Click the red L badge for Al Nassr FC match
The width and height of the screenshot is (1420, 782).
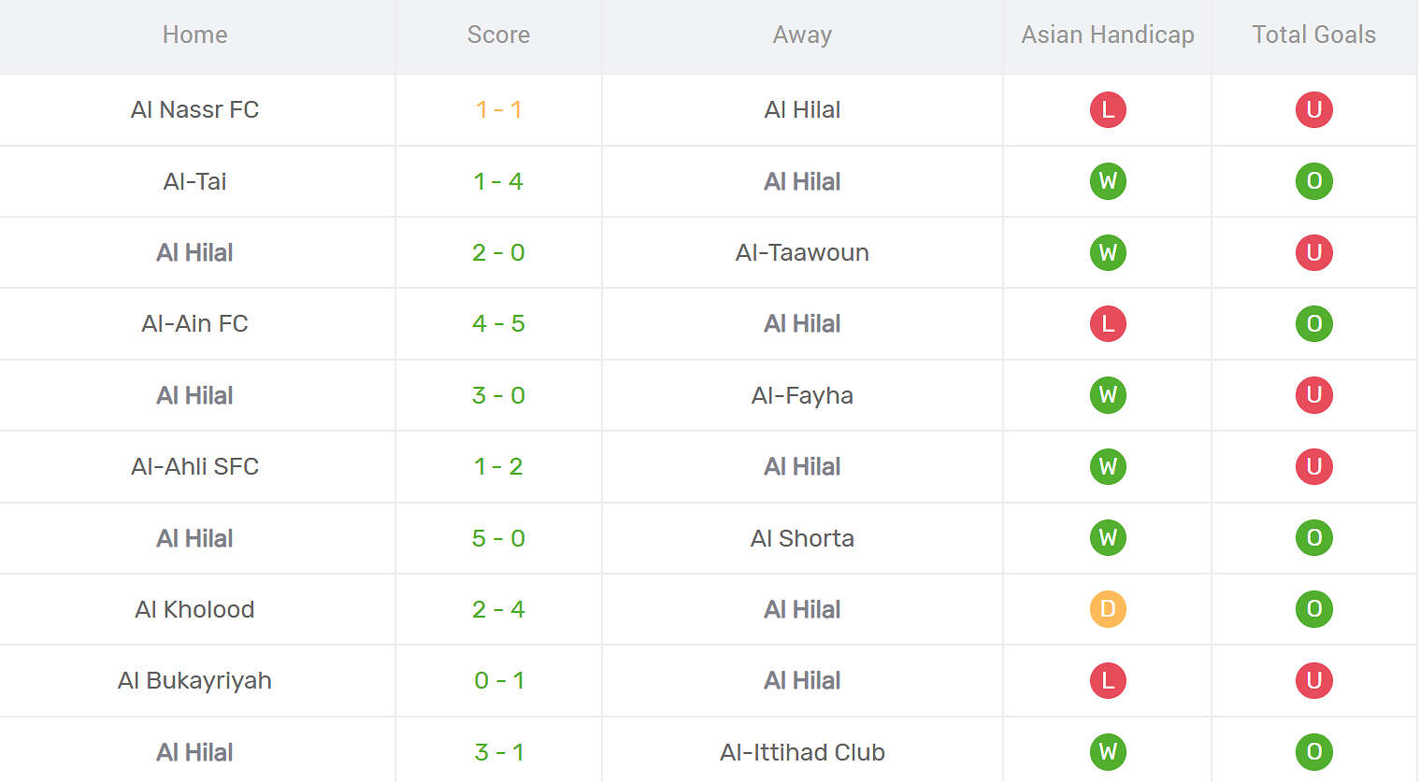click(1108, 110)
